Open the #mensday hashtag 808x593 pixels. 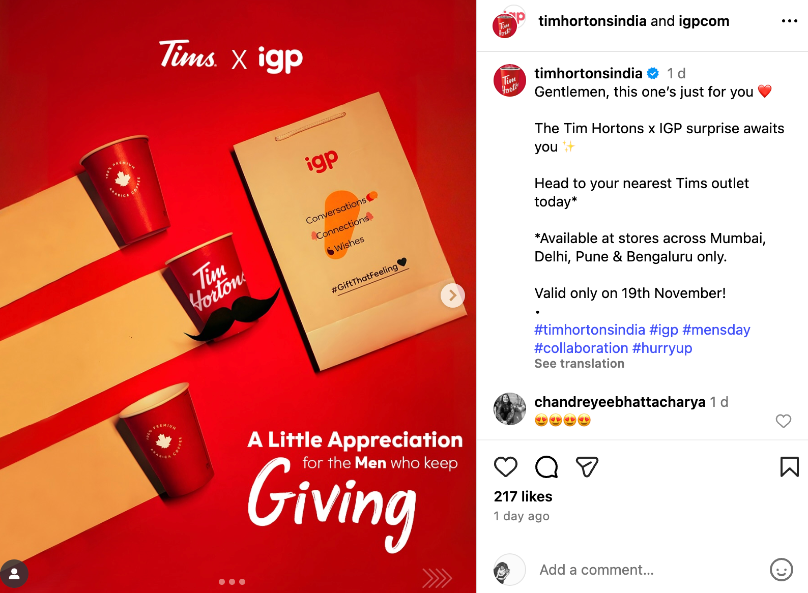coord(716,330)
